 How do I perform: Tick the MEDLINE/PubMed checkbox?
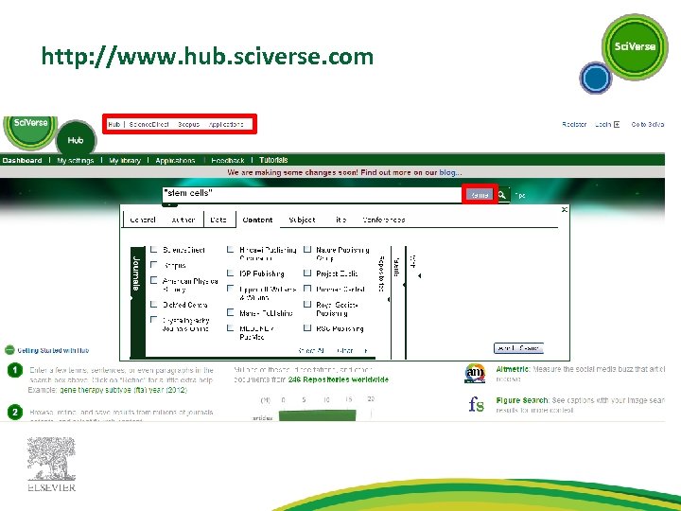tap(230, 328)
